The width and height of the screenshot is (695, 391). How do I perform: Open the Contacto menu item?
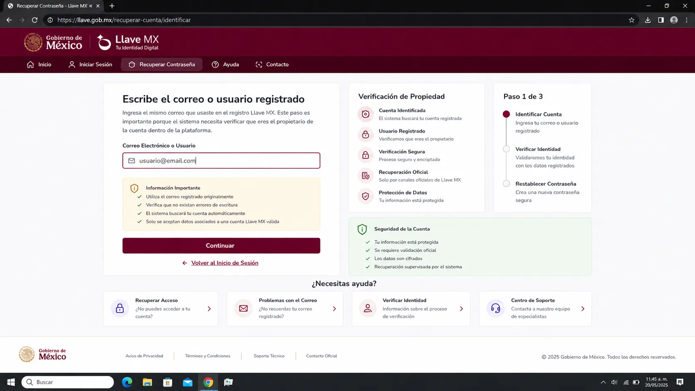272,64
